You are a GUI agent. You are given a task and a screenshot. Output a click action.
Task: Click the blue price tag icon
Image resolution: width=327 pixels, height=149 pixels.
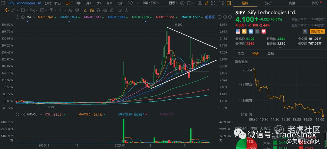[251, 31]
